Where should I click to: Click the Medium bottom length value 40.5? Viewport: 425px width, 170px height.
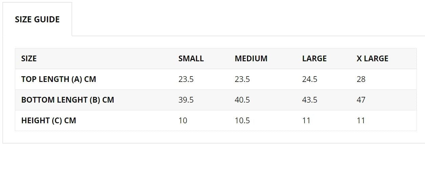pyautogui.click(x=242, y=100)
